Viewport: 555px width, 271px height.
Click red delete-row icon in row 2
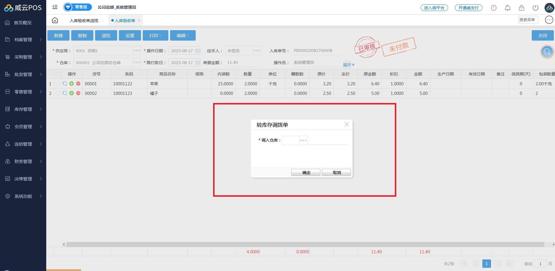pyautogui.click(x=78, y=93)
